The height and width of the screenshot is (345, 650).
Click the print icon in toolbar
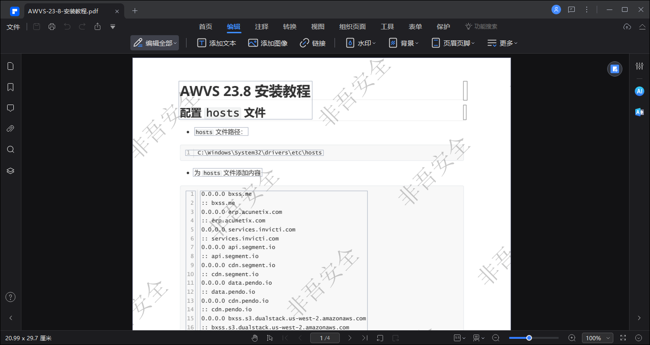[x=52, y=27]
